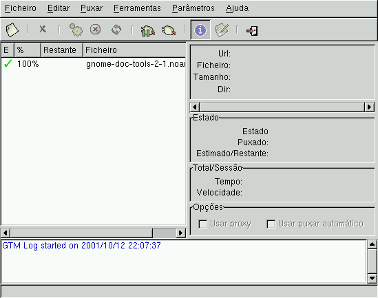The width and height of the screenshot is (378, 298).
Task: Open the Ferramentas menu
Action: click(x=137, y=8)
